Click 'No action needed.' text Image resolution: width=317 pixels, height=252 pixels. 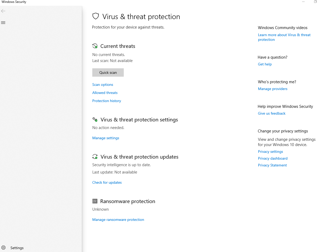click(108, 128)
